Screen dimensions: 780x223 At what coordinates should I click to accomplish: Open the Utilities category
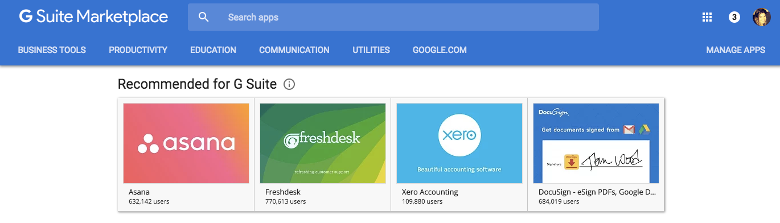371,50
